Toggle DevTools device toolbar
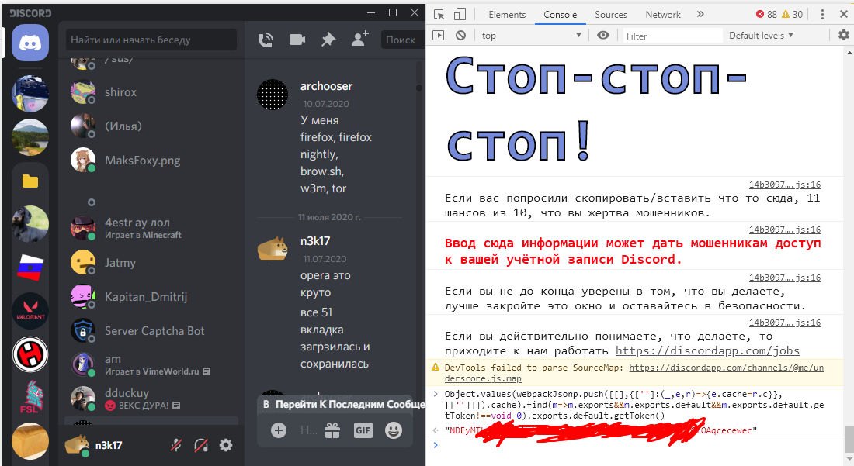 pos(460,15)
